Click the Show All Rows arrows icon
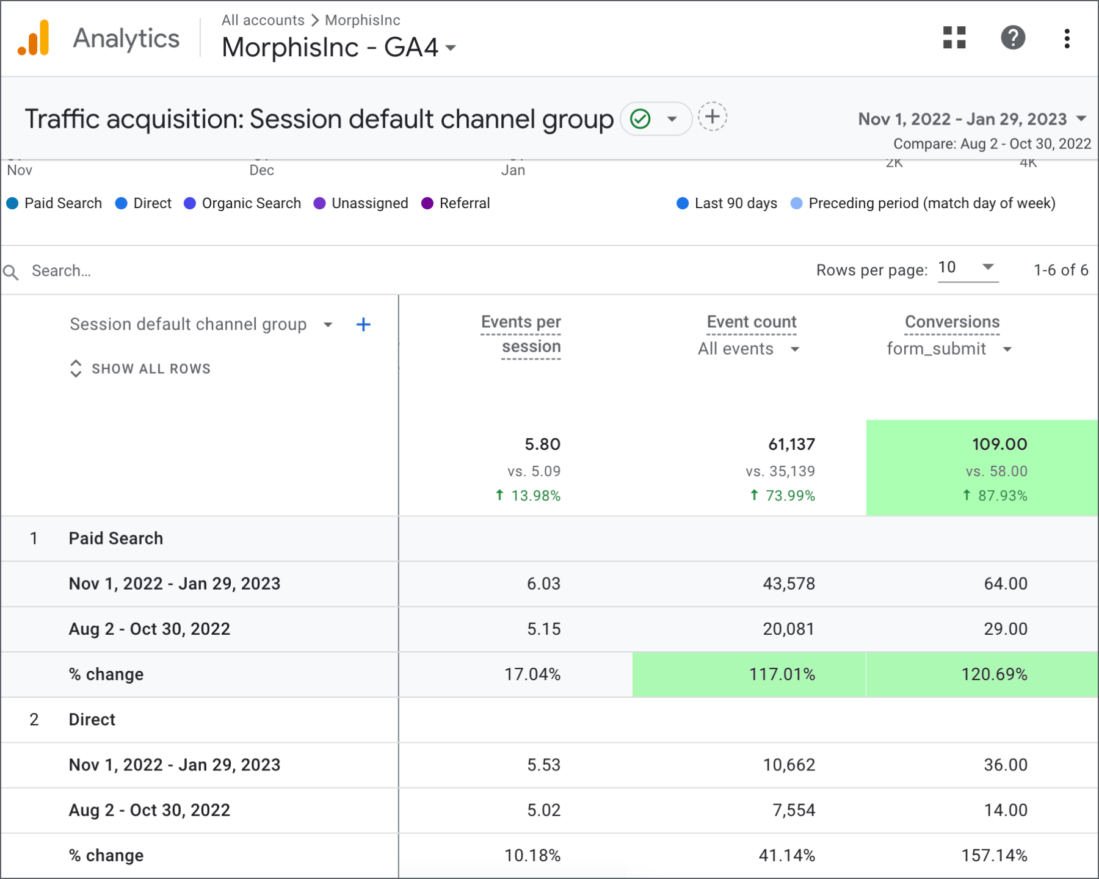 (x=76, y=368)
